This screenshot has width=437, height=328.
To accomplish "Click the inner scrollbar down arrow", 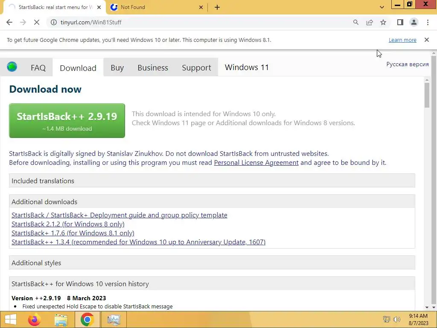I will tap(427, 307).
